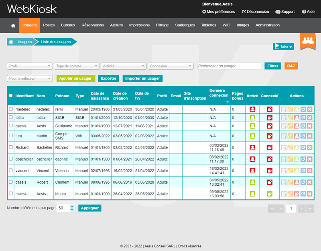321x251 pixels.
Task: Open the Type de compte dropdown
Action: [77, 66]
